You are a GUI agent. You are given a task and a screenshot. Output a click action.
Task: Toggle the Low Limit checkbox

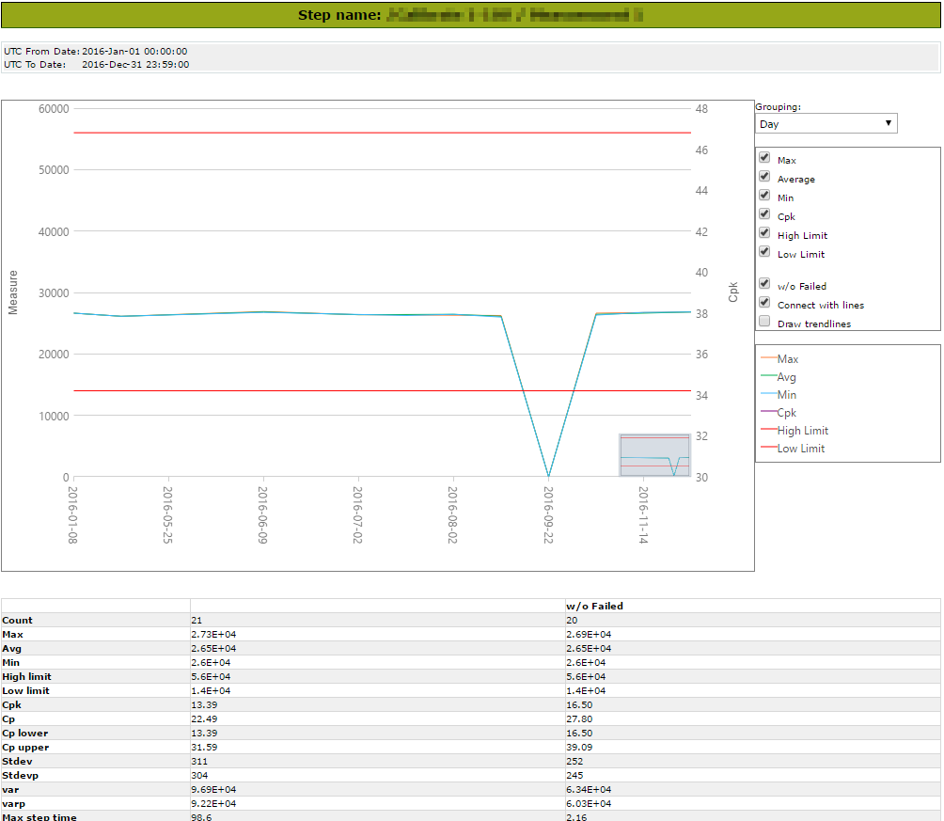764,252
